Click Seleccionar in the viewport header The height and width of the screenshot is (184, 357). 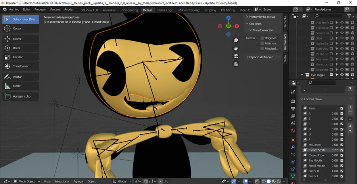coord(62,182)
